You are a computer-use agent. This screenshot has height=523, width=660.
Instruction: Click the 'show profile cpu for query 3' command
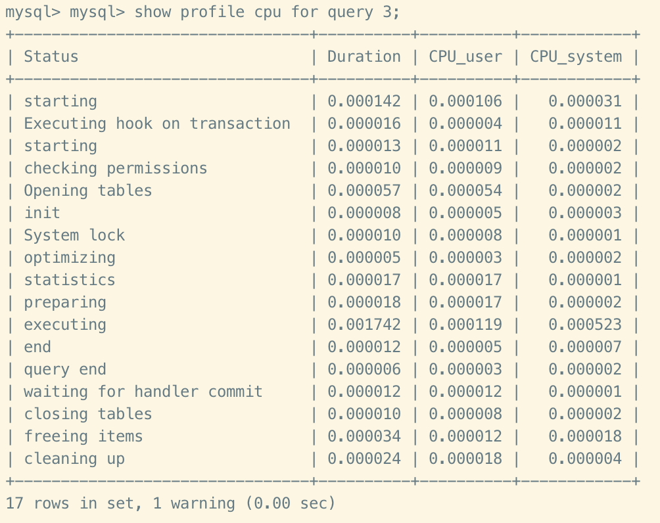tap(266, 12)
